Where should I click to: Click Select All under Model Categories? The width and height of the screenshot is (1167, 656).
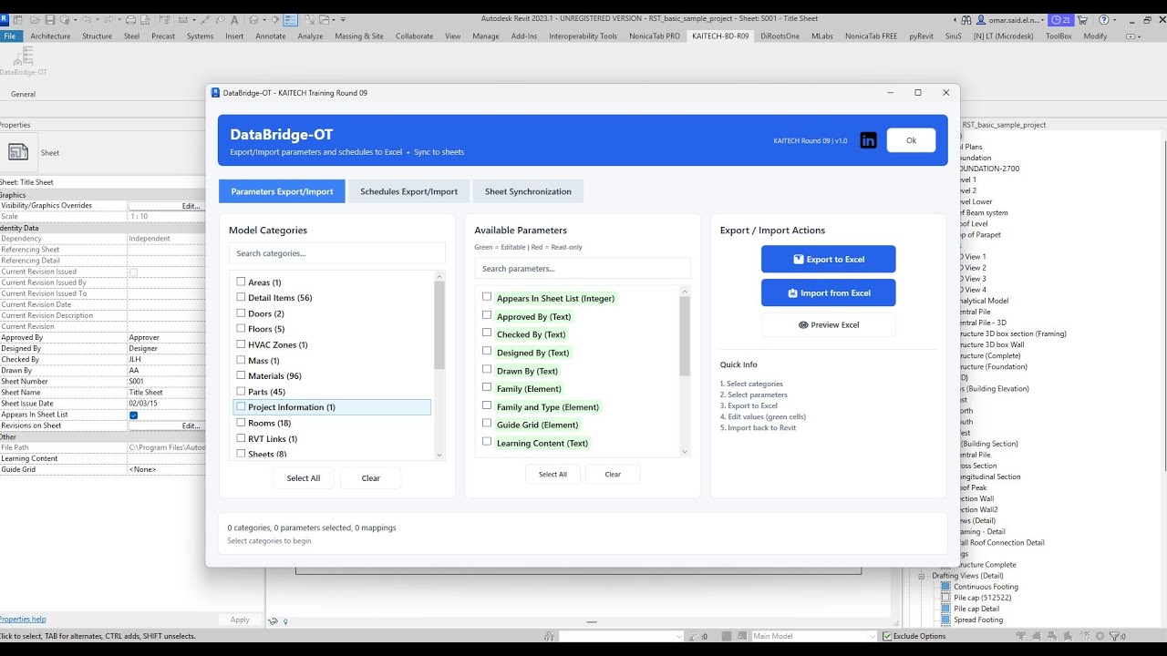(304, 478)
